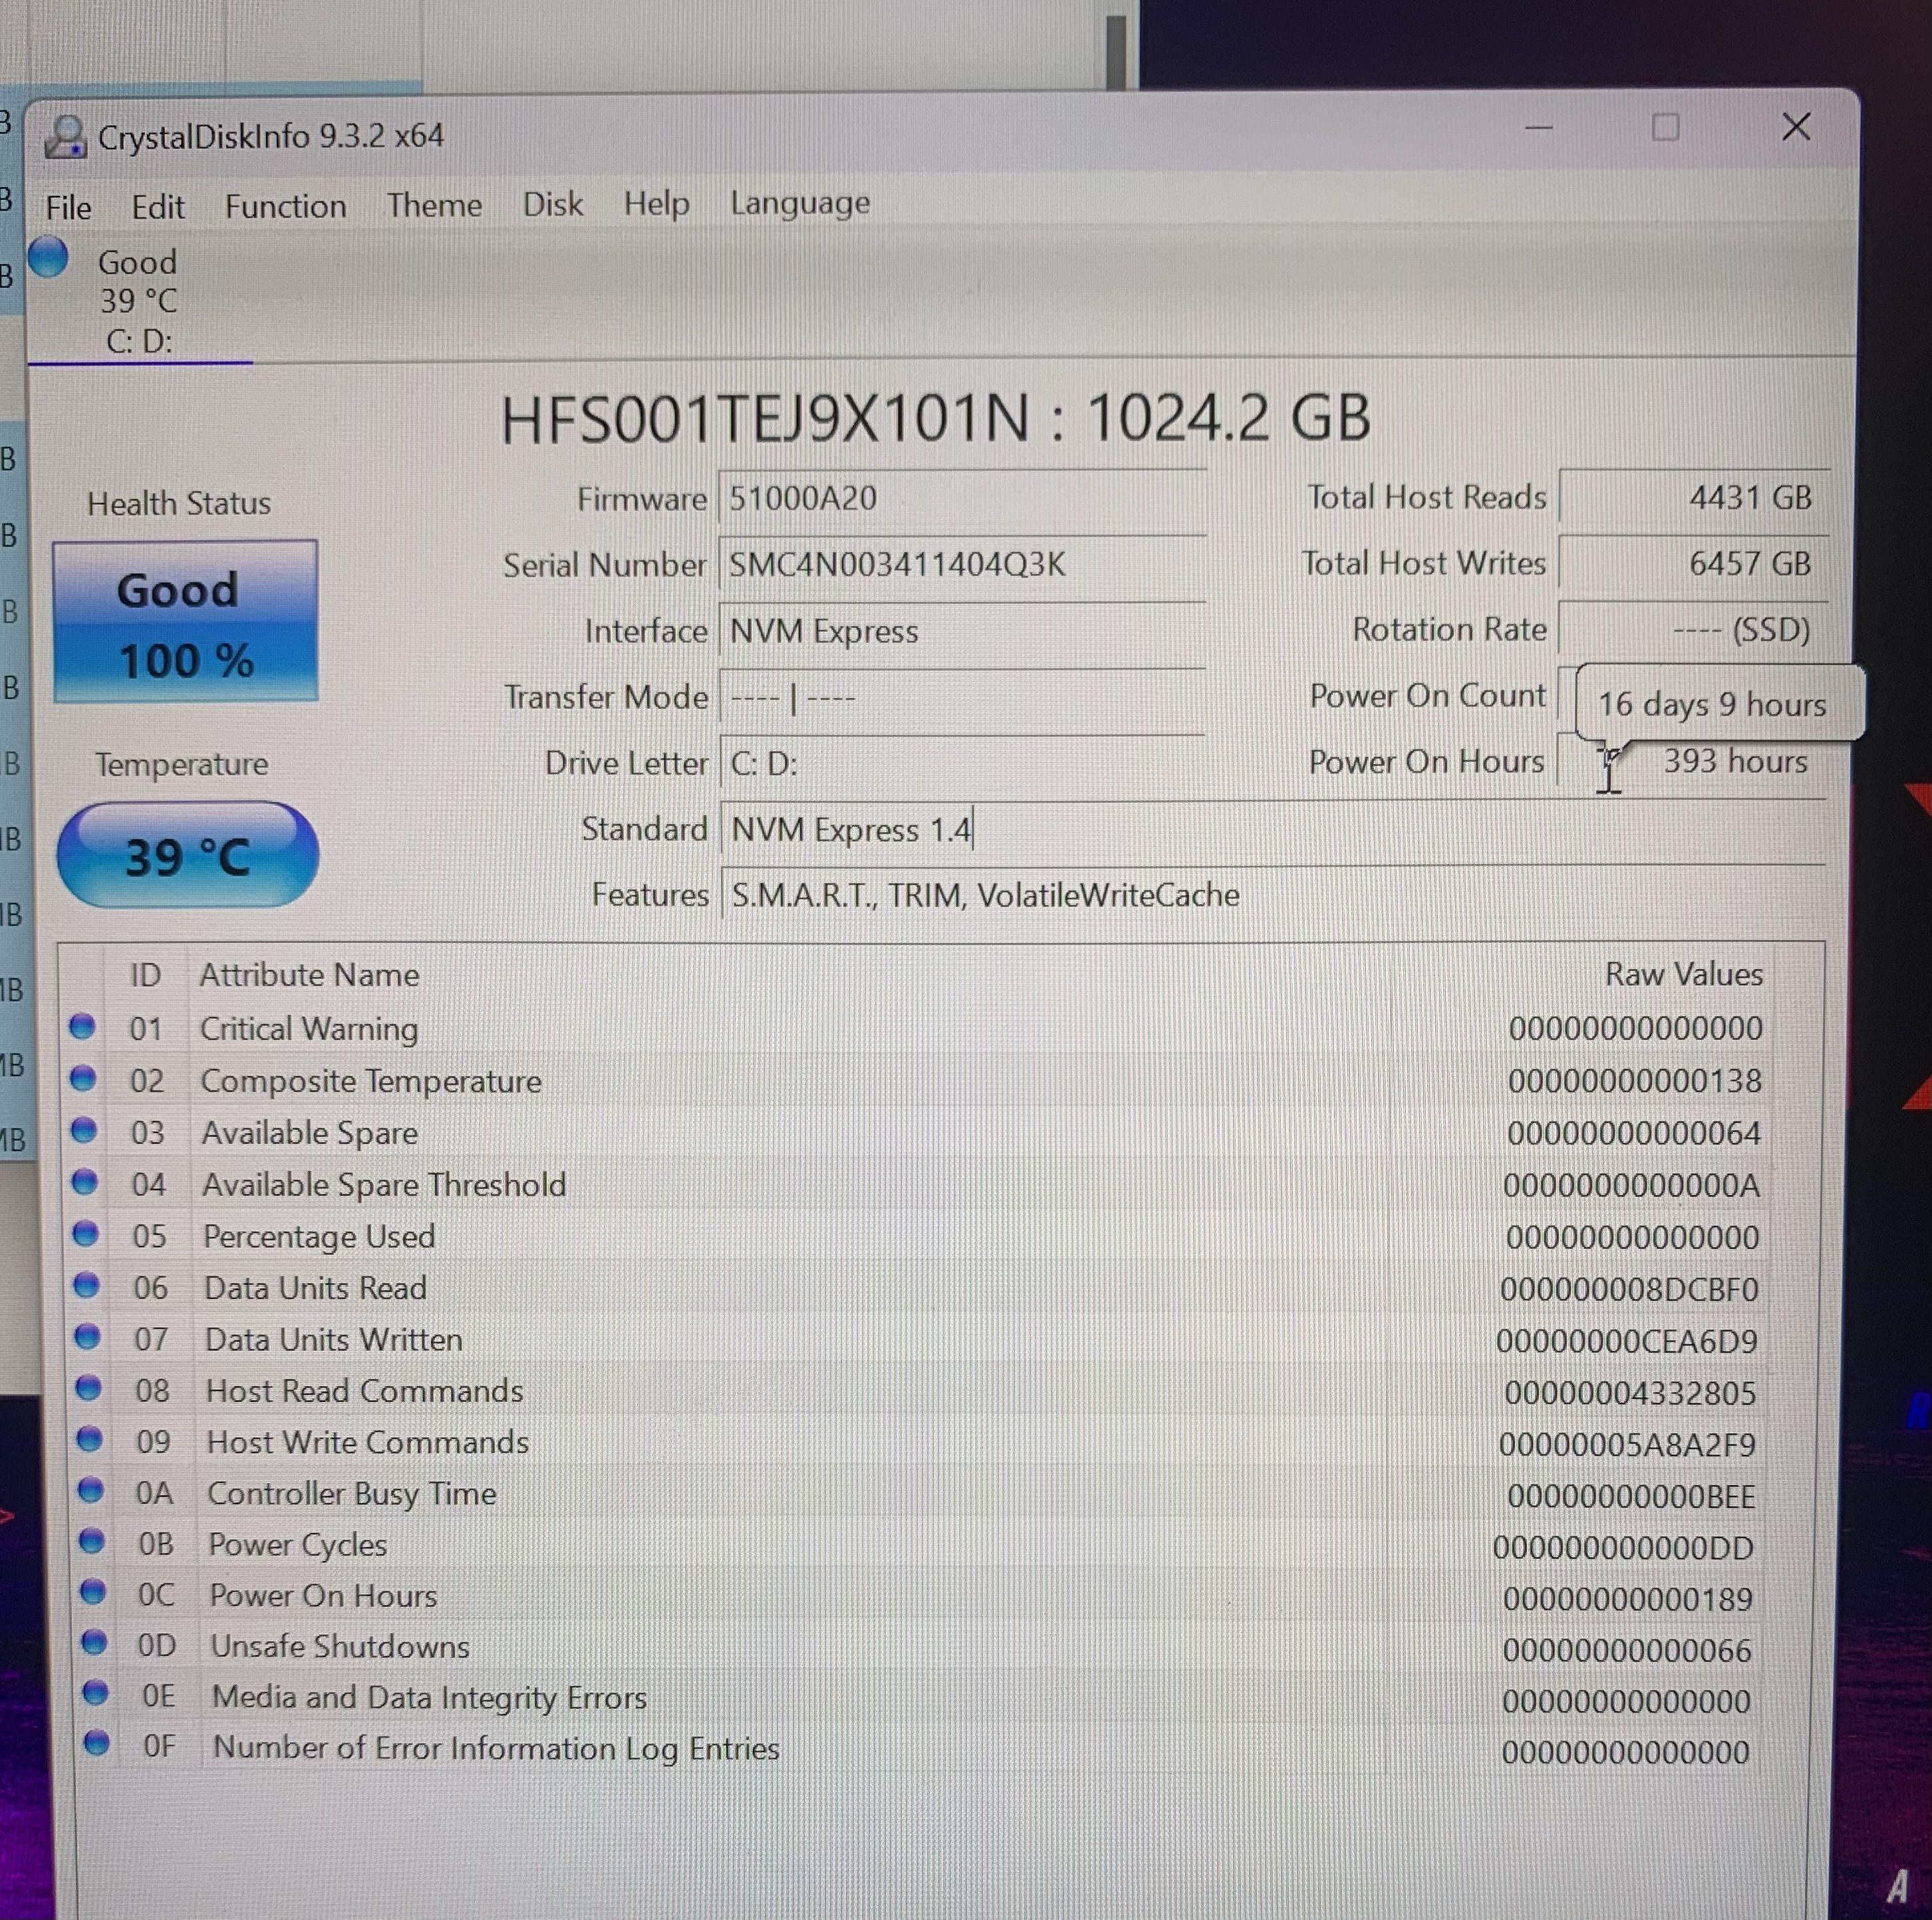The image size is (1932, 1920).
Task: Click the ID column header
Action: pyautogui.click(x=146, y=975)
